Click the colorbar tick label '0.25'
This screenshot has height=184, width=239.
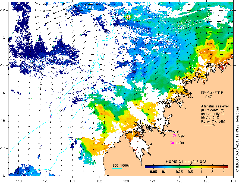tap(179, 172)
